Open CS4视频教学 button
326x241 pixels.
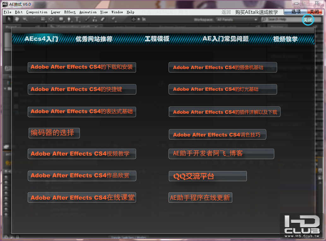tap(82, 154)
